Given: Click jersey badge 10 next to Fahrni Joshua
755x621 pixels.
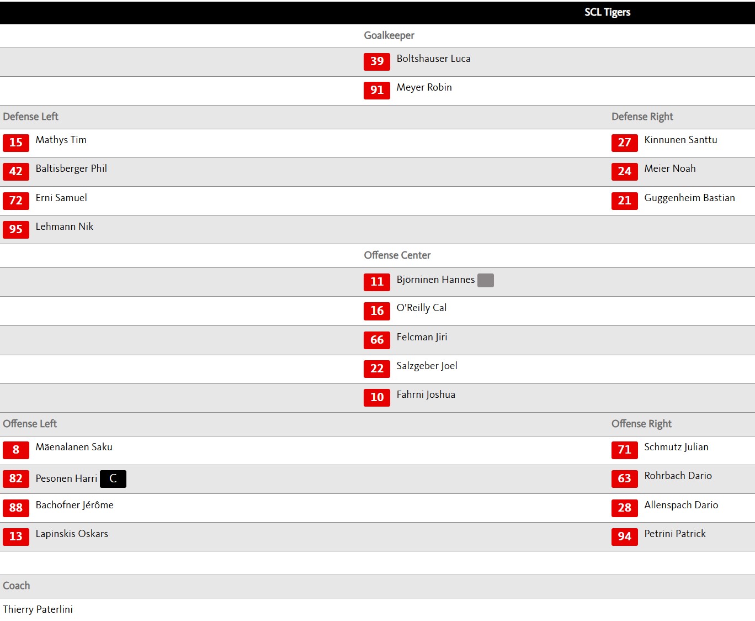Looking at the screenshot, I should pyautogui.click(x=377, y=397).
